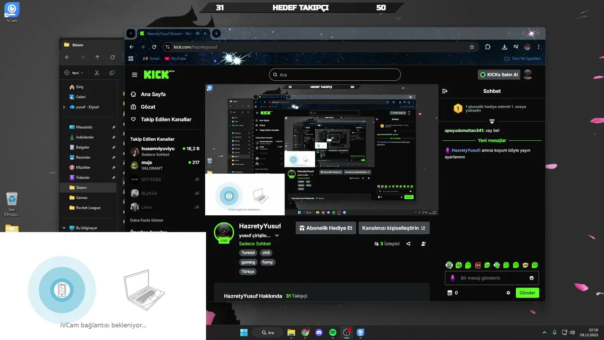Image resolution: width=604 pixels, height=340 pixels.
Task: Expand stream title dropdown chevron
Action: click(277, 235)
